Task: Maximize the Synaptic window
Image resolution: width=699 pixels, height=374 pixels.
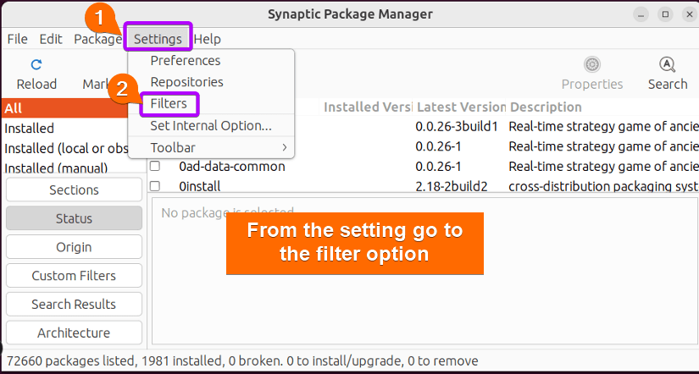Action: (665, 14)
